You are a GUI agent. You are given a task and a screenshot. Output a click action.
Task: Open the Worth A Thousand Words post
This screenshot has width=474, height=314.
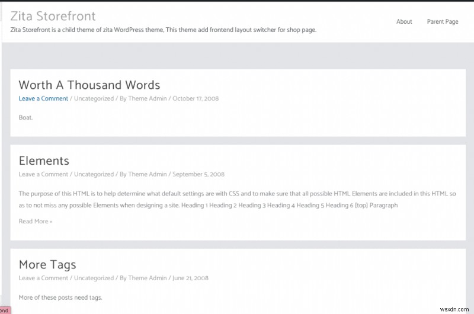(x=89, y=85)
